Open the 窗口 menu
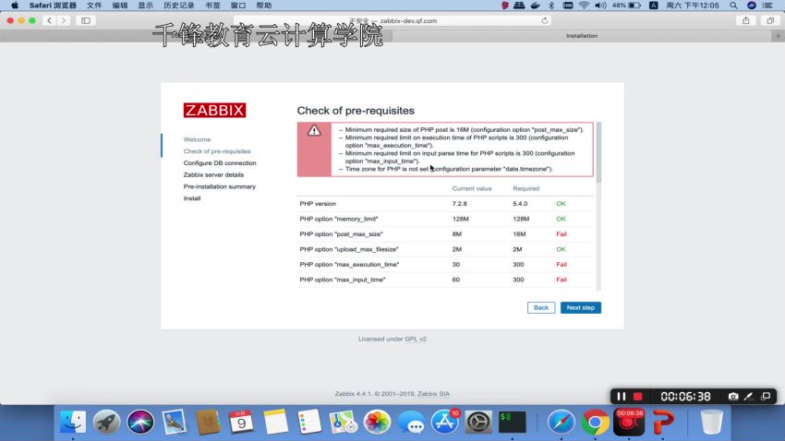 pos(237,6)
